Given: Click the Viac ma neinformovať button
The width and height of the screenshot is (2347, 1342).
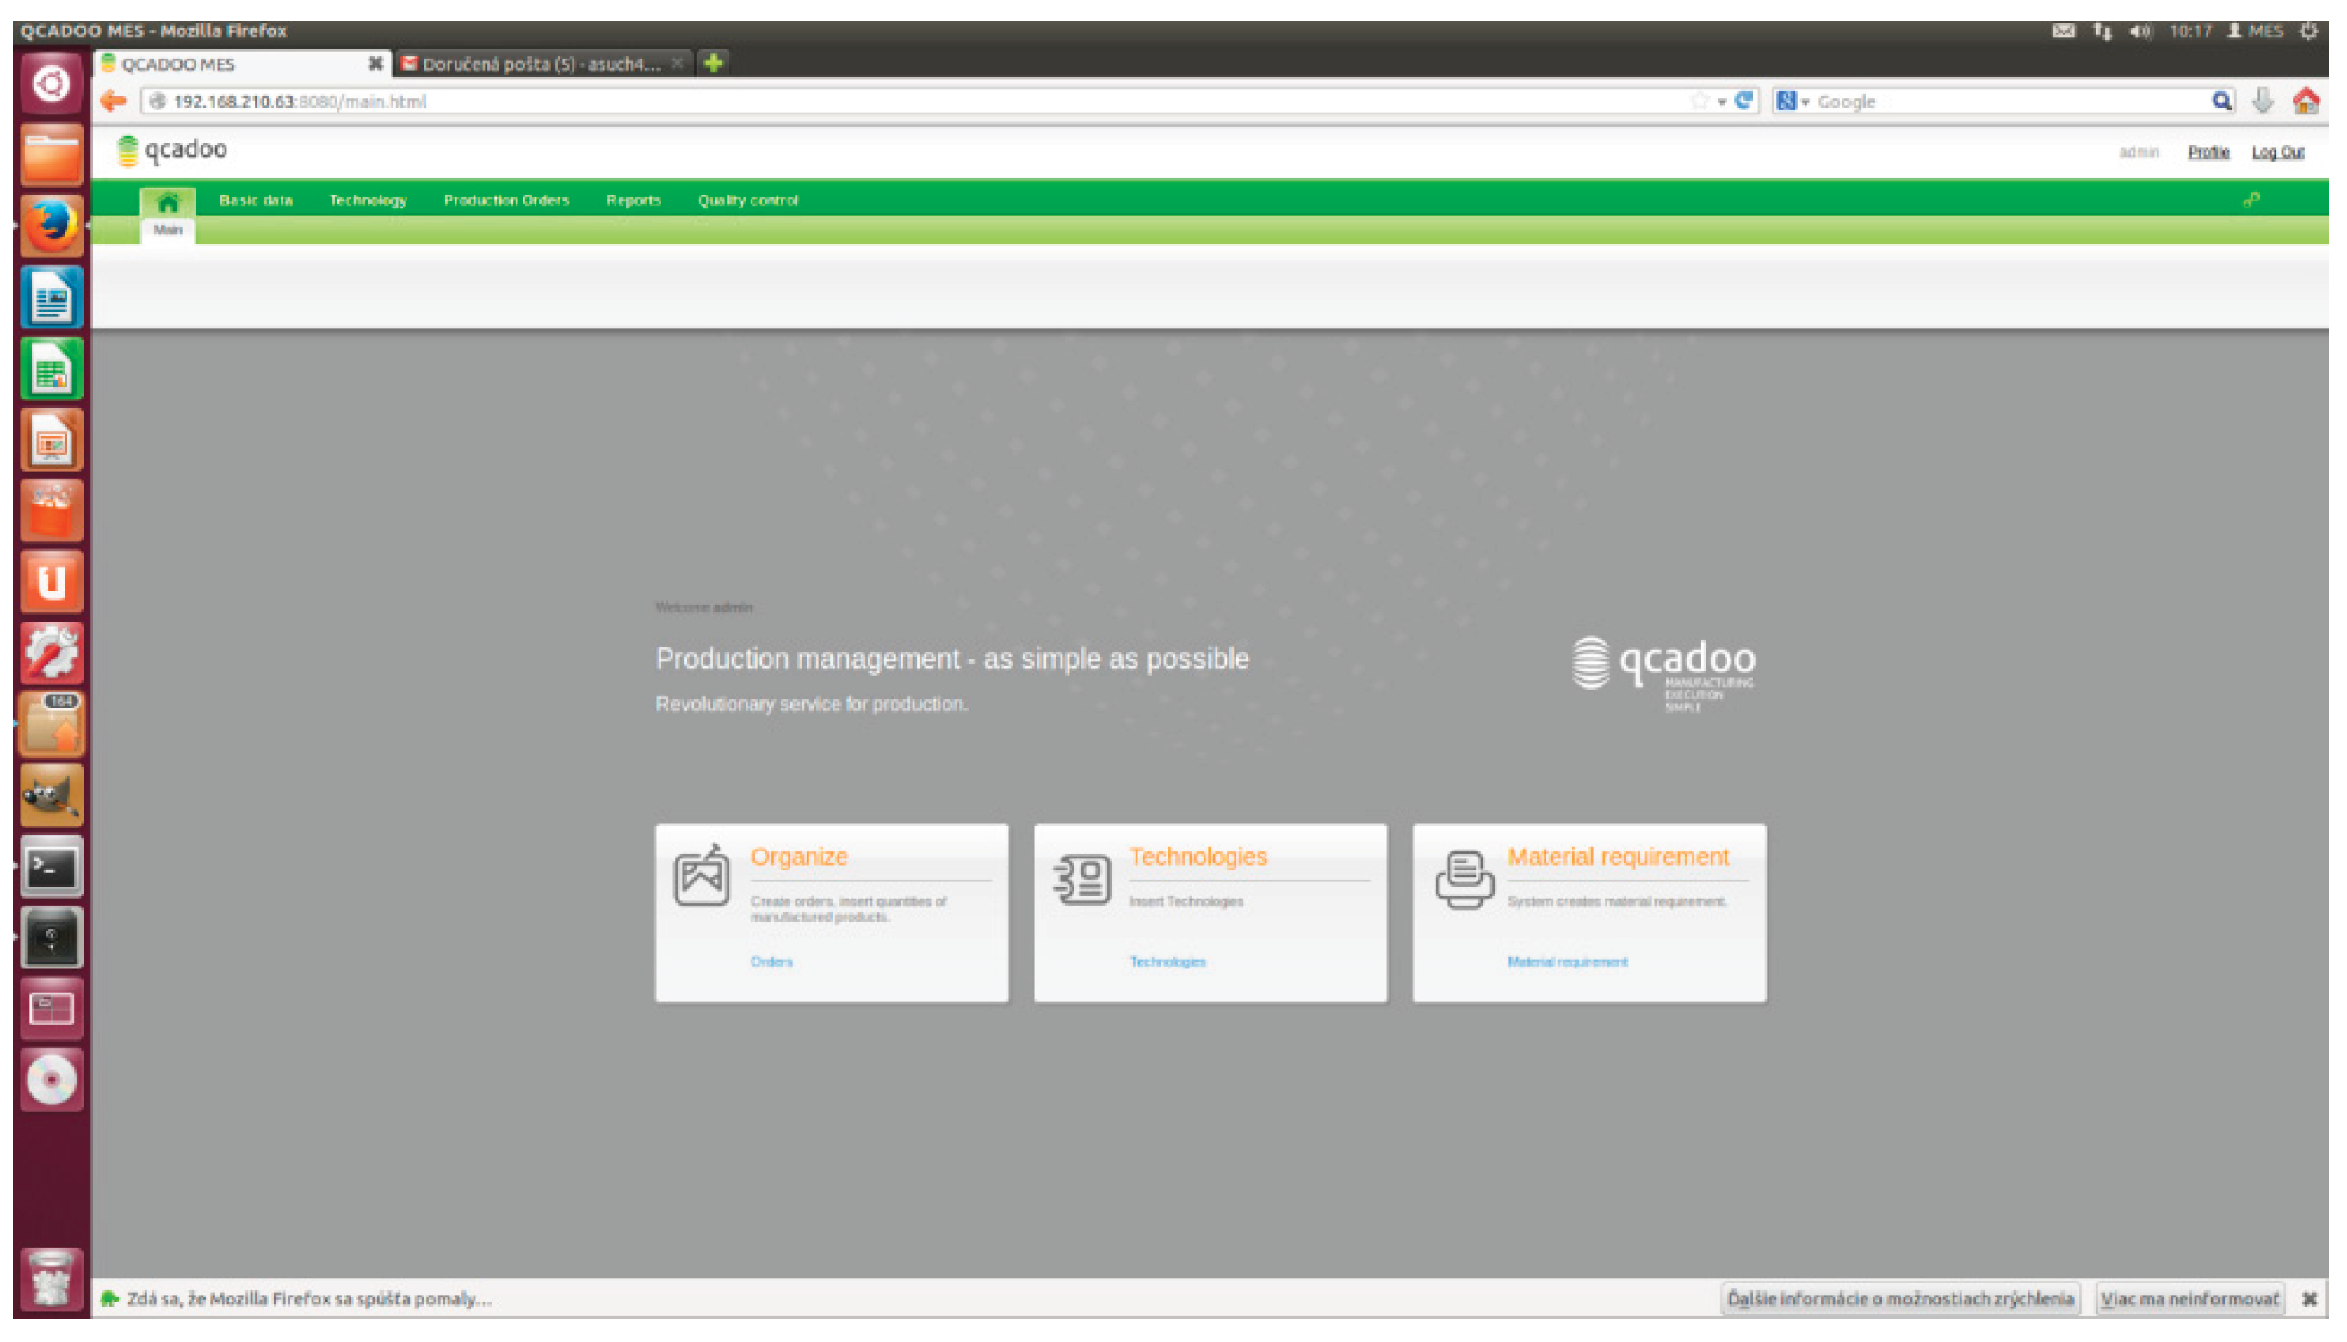Looking at the screenshot, I should [2189, 1299].
